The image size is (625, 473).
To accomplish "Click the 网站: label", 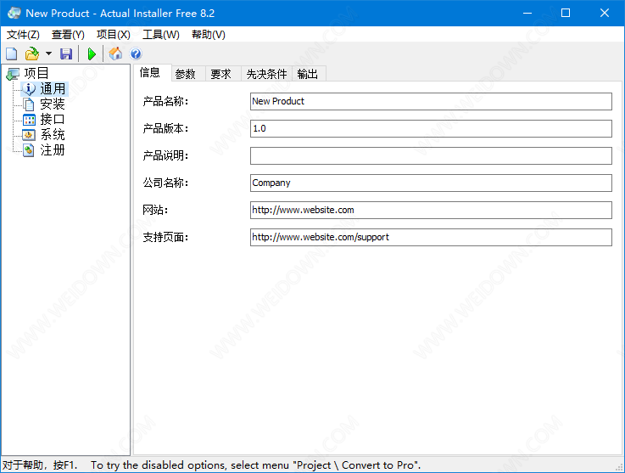I will 155,210.
